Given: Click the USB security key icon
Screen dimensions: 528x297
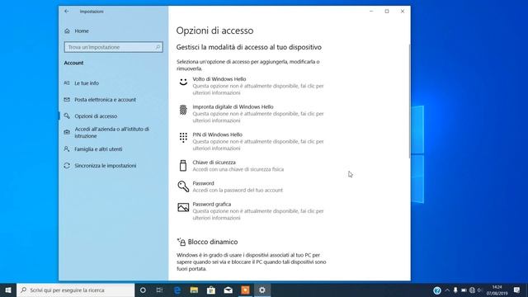Looking at the screenshot, I should click(x=183, y=165).
